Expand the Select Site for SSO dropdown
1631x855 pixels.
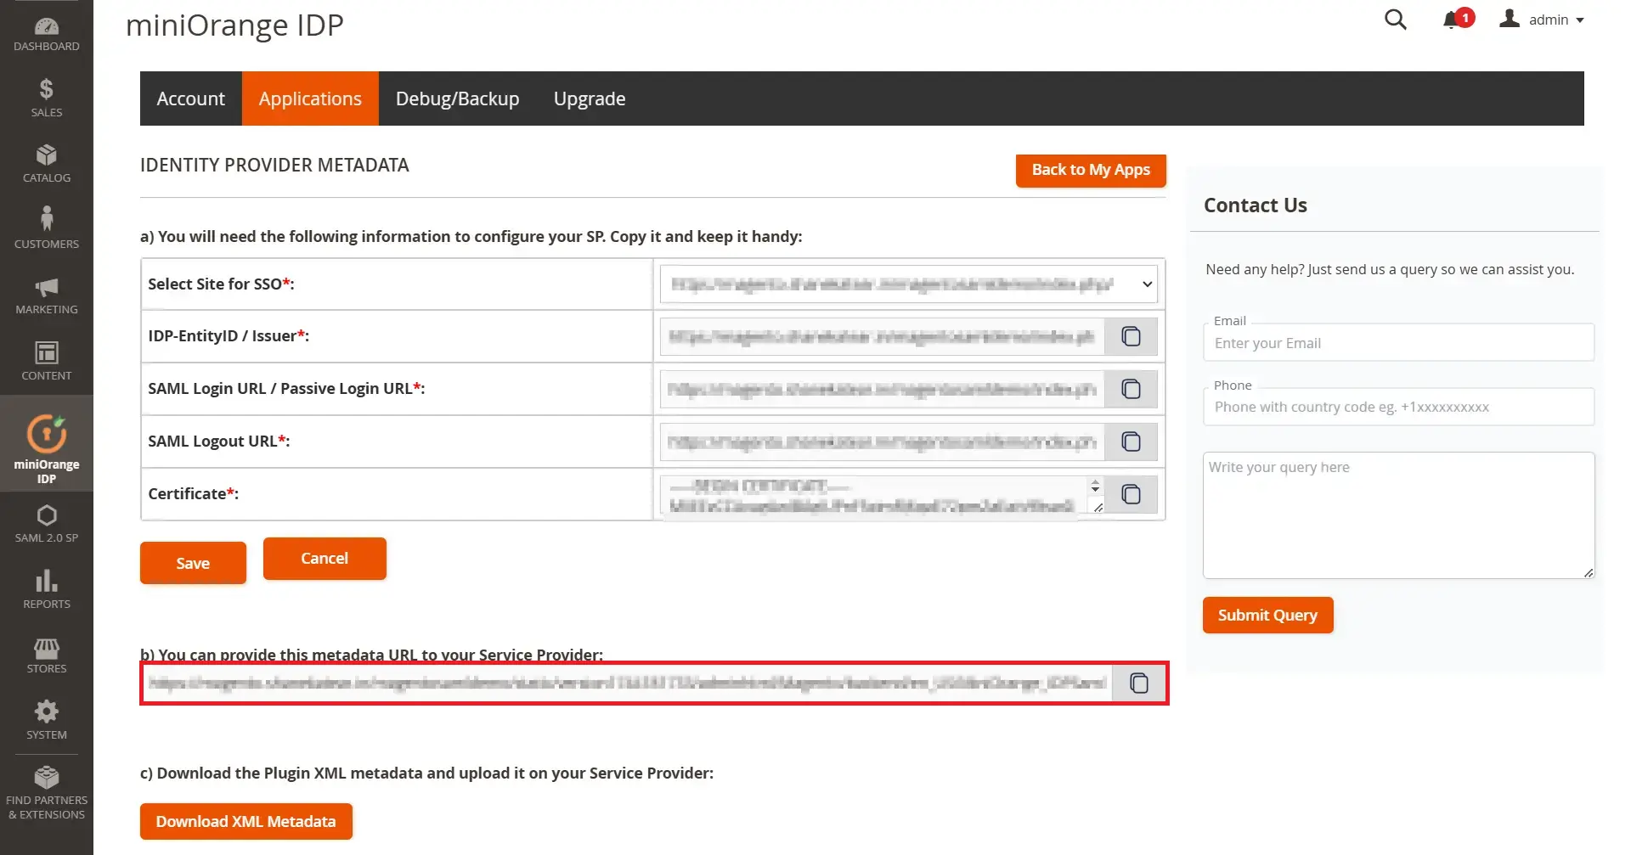[908, 284]
